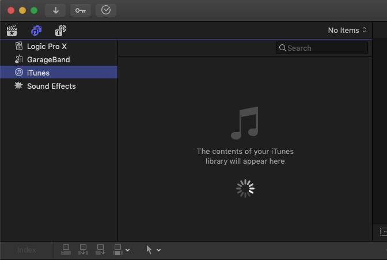Open the Keyword Editor key button
The height and width of the screenshot is (260, 387).
[x=81, y=10]
